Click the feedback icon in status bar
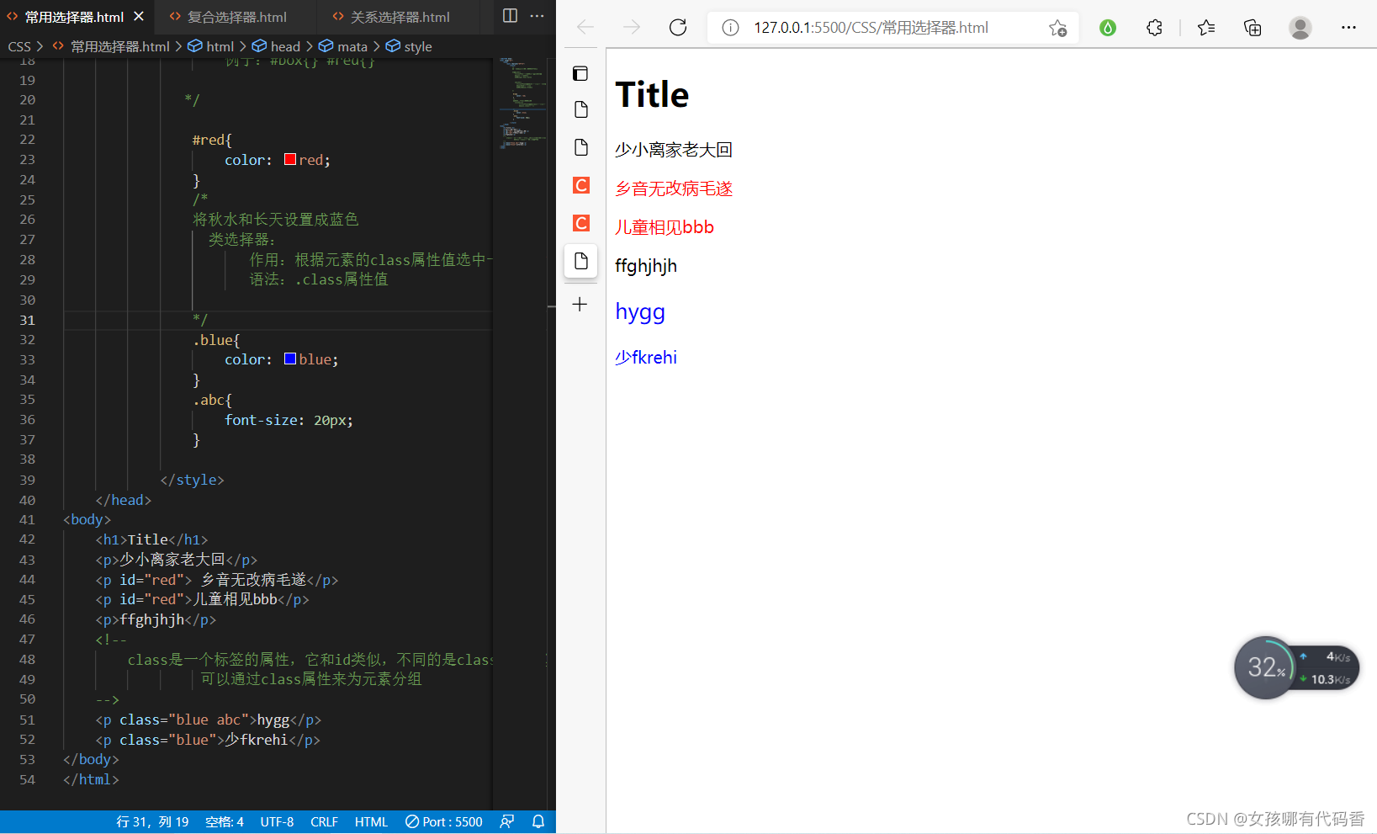The width and height of the screenshot is (1377, 834). click(506, 821)
